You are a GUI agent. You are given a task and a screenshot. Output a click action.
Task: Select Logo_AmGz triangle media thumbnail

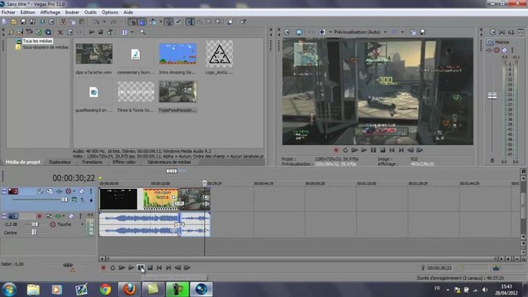click(219, 54)
